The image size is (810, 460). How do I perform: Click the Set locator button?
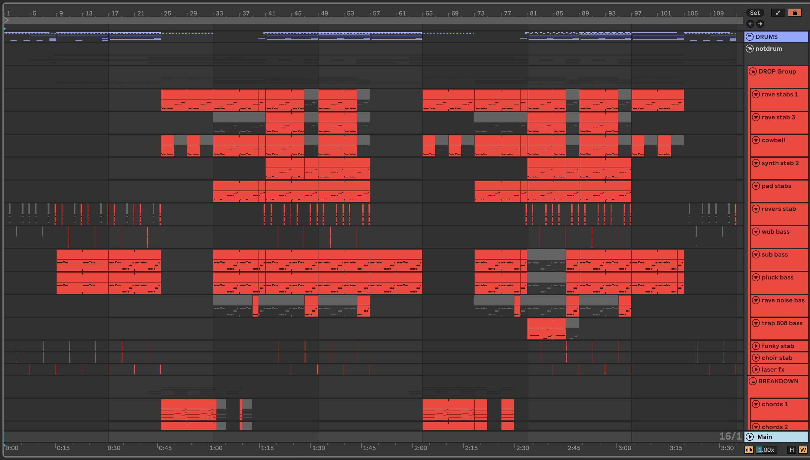(x=755, y=13)
